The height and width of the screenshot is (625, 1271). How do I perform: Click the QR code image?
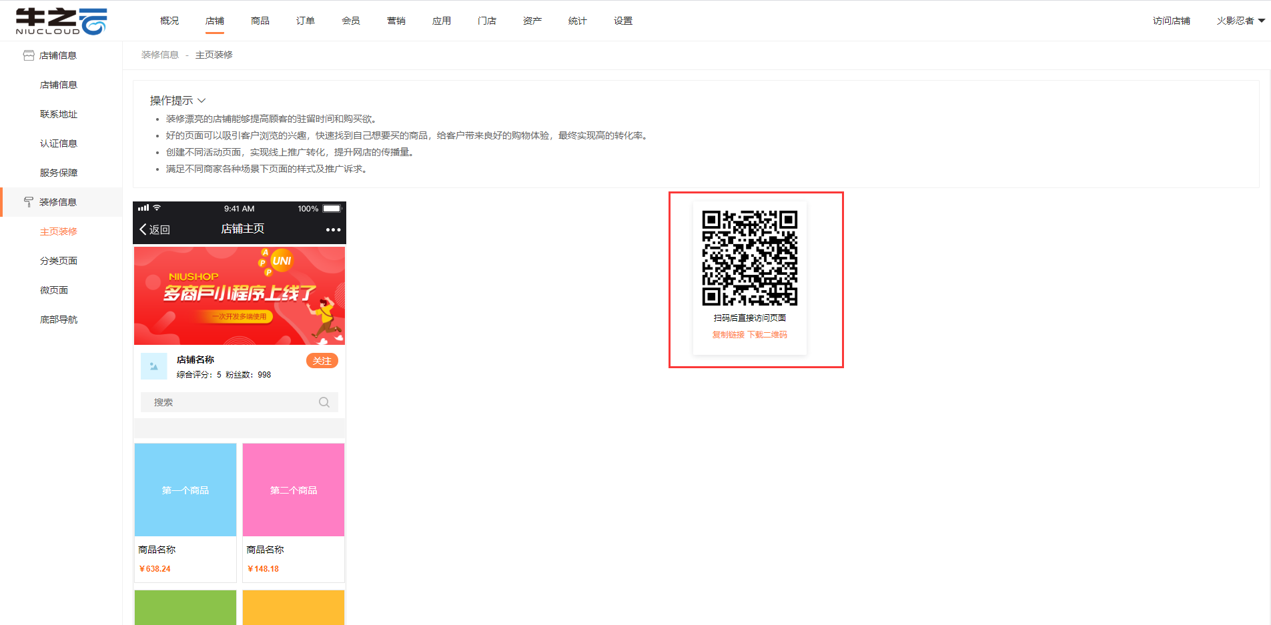point(750,258)
